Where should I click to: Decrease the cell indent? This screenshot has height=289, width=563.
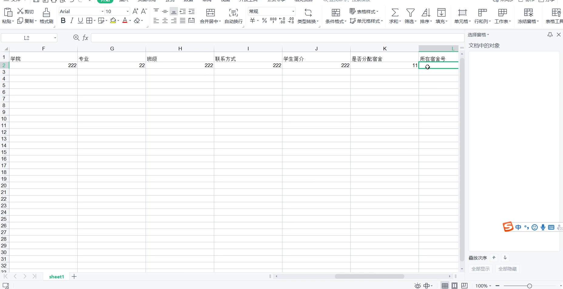click(x=183, y=12)
